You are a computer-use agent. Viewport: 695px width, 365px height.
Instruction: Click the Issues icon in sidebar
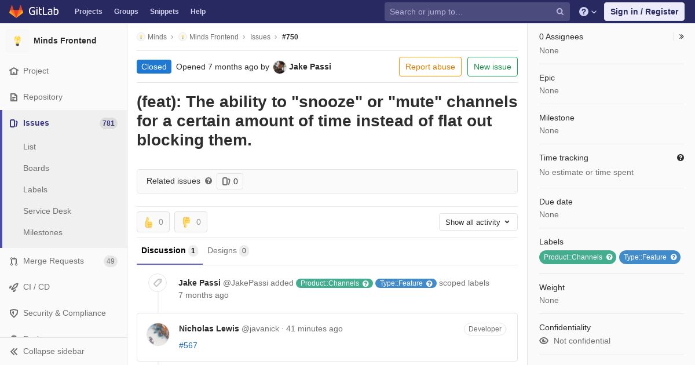coord(14,123)
